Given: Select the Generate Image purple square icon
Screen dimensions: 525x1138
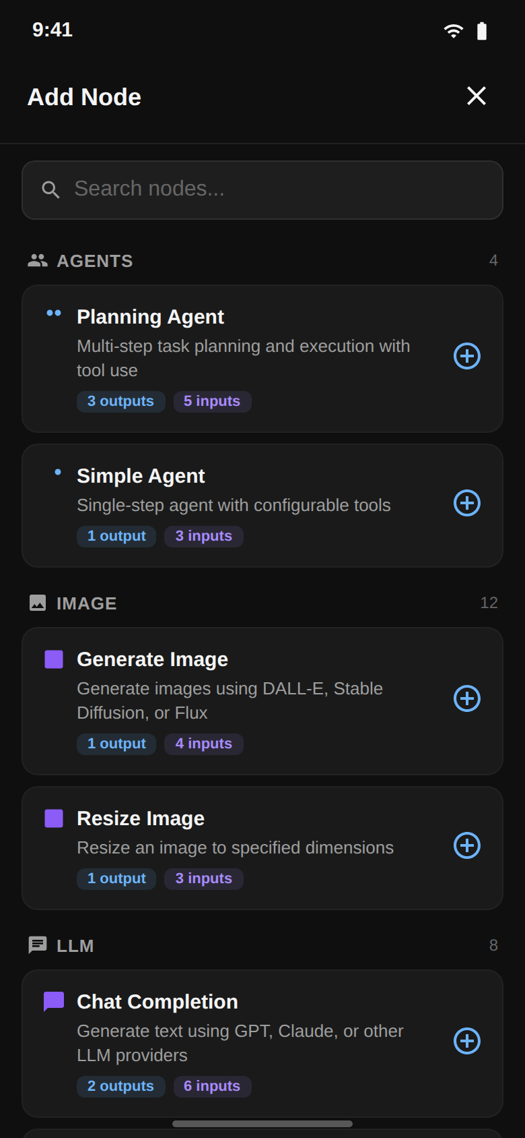Looking at the screenshot, I should click(x=53, y=658).
